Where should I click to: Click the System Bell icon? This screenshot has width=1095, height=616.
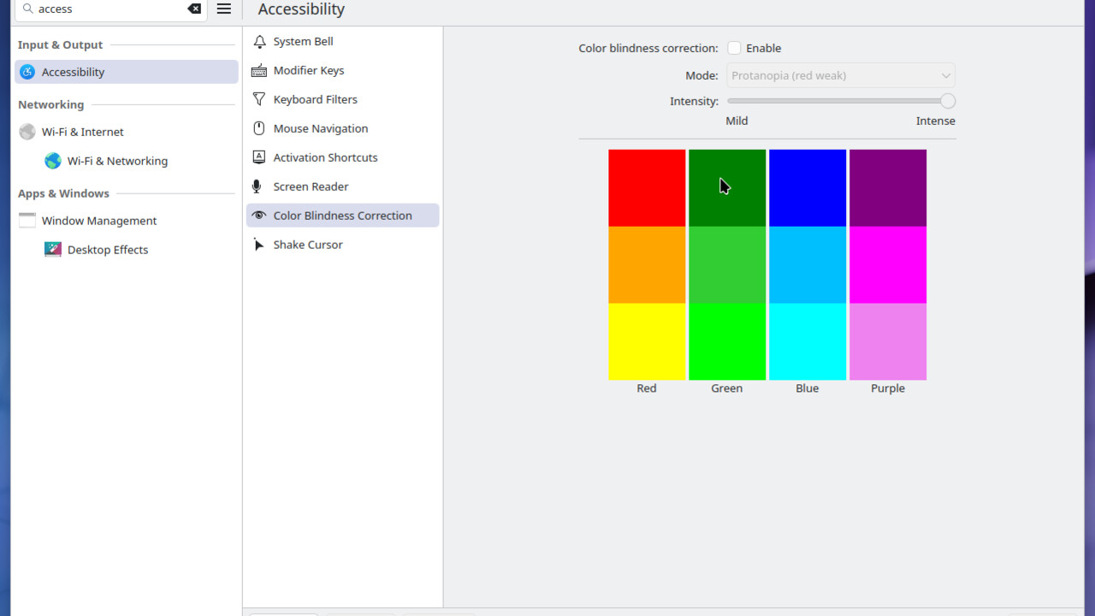(x=259, y=41)
